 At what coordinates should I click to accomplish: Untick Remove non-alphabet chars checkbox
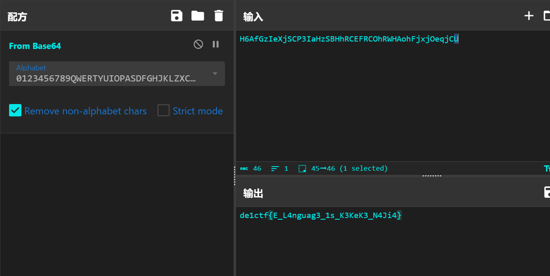15,110
